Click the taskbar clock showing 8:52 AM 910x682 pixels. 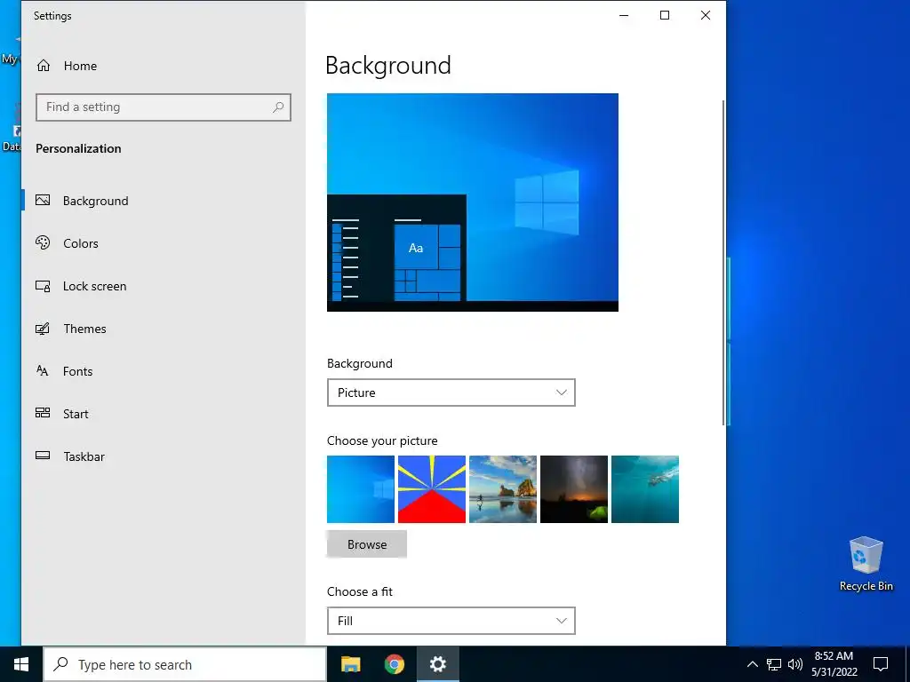click(834, 664)
